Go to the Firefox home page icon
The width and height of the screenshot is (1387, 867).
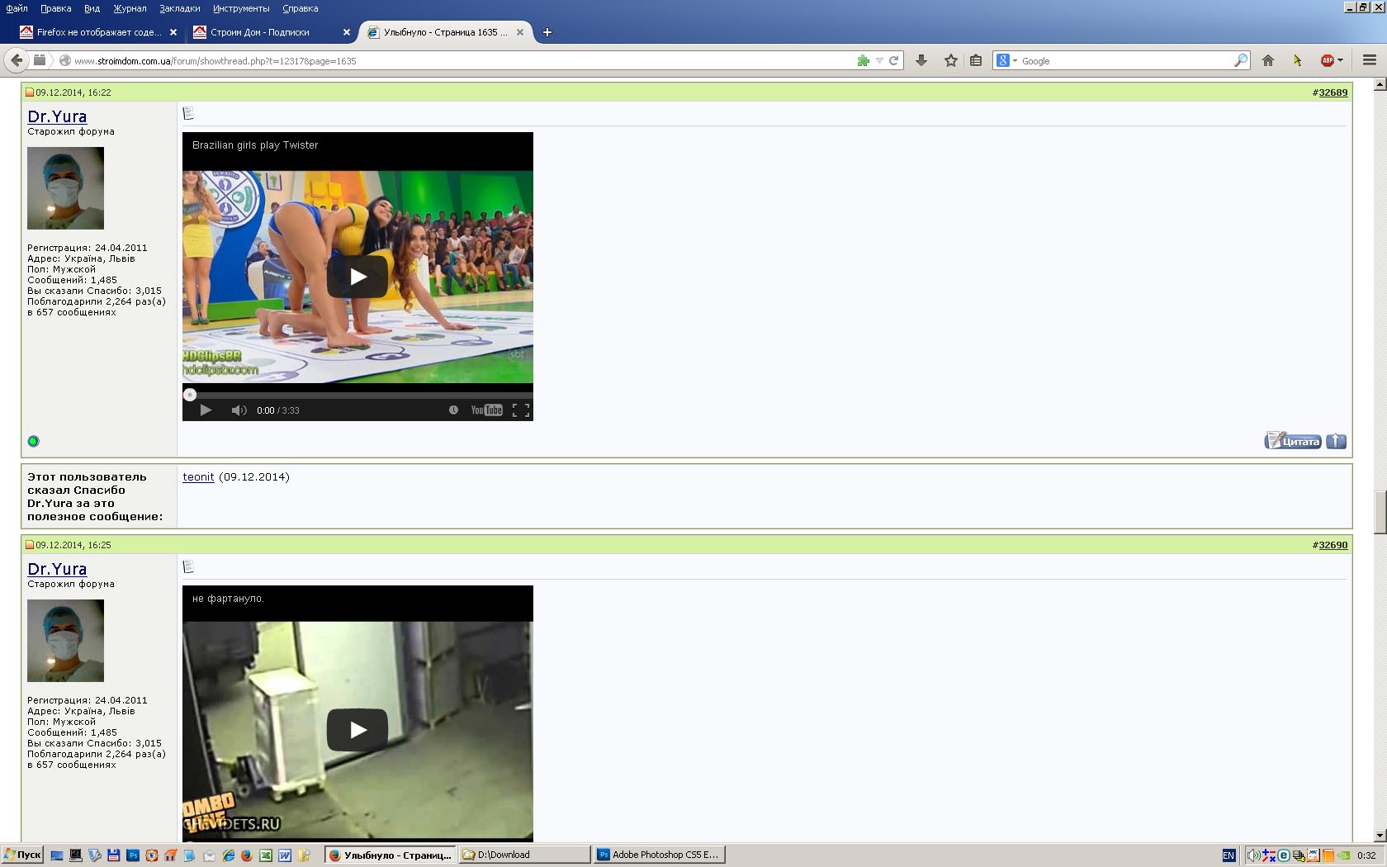[x=1268, y=60]
